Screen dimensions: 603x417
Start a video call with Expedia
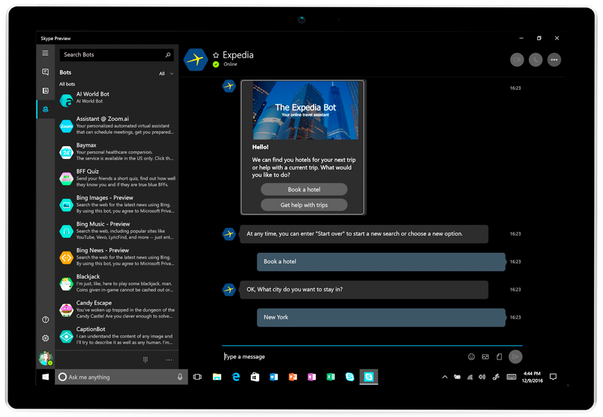(x=517, y=60)
